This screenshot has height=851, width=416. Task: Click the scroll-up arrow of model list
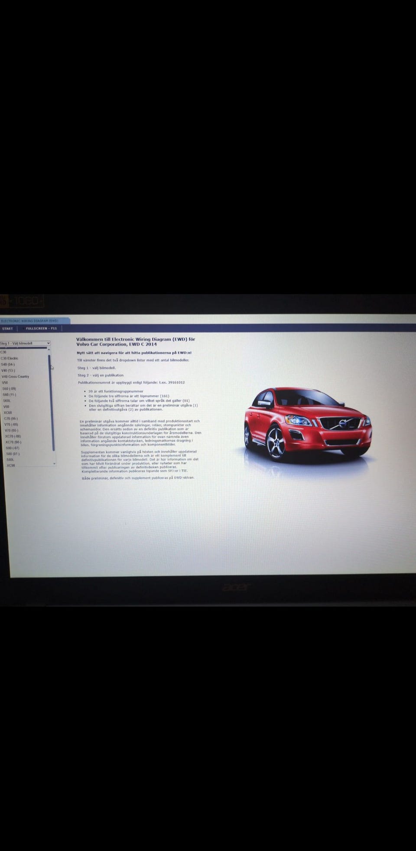point(49,349)
